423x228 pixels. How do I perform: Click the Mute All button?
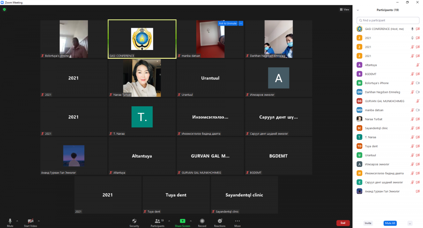(x=390, y=223)
